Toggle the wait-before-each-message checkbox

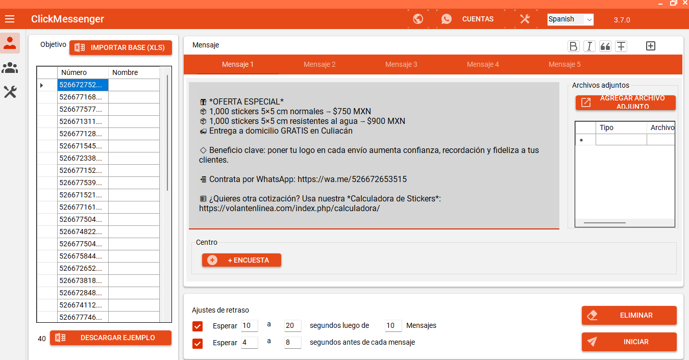[198, 343]
